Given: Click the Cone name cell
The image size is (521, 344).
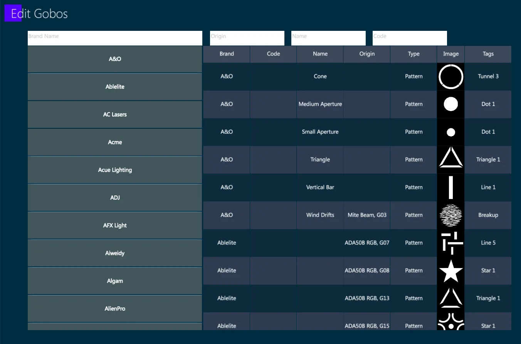Looking at the screenshot, I should coord(320,76).
